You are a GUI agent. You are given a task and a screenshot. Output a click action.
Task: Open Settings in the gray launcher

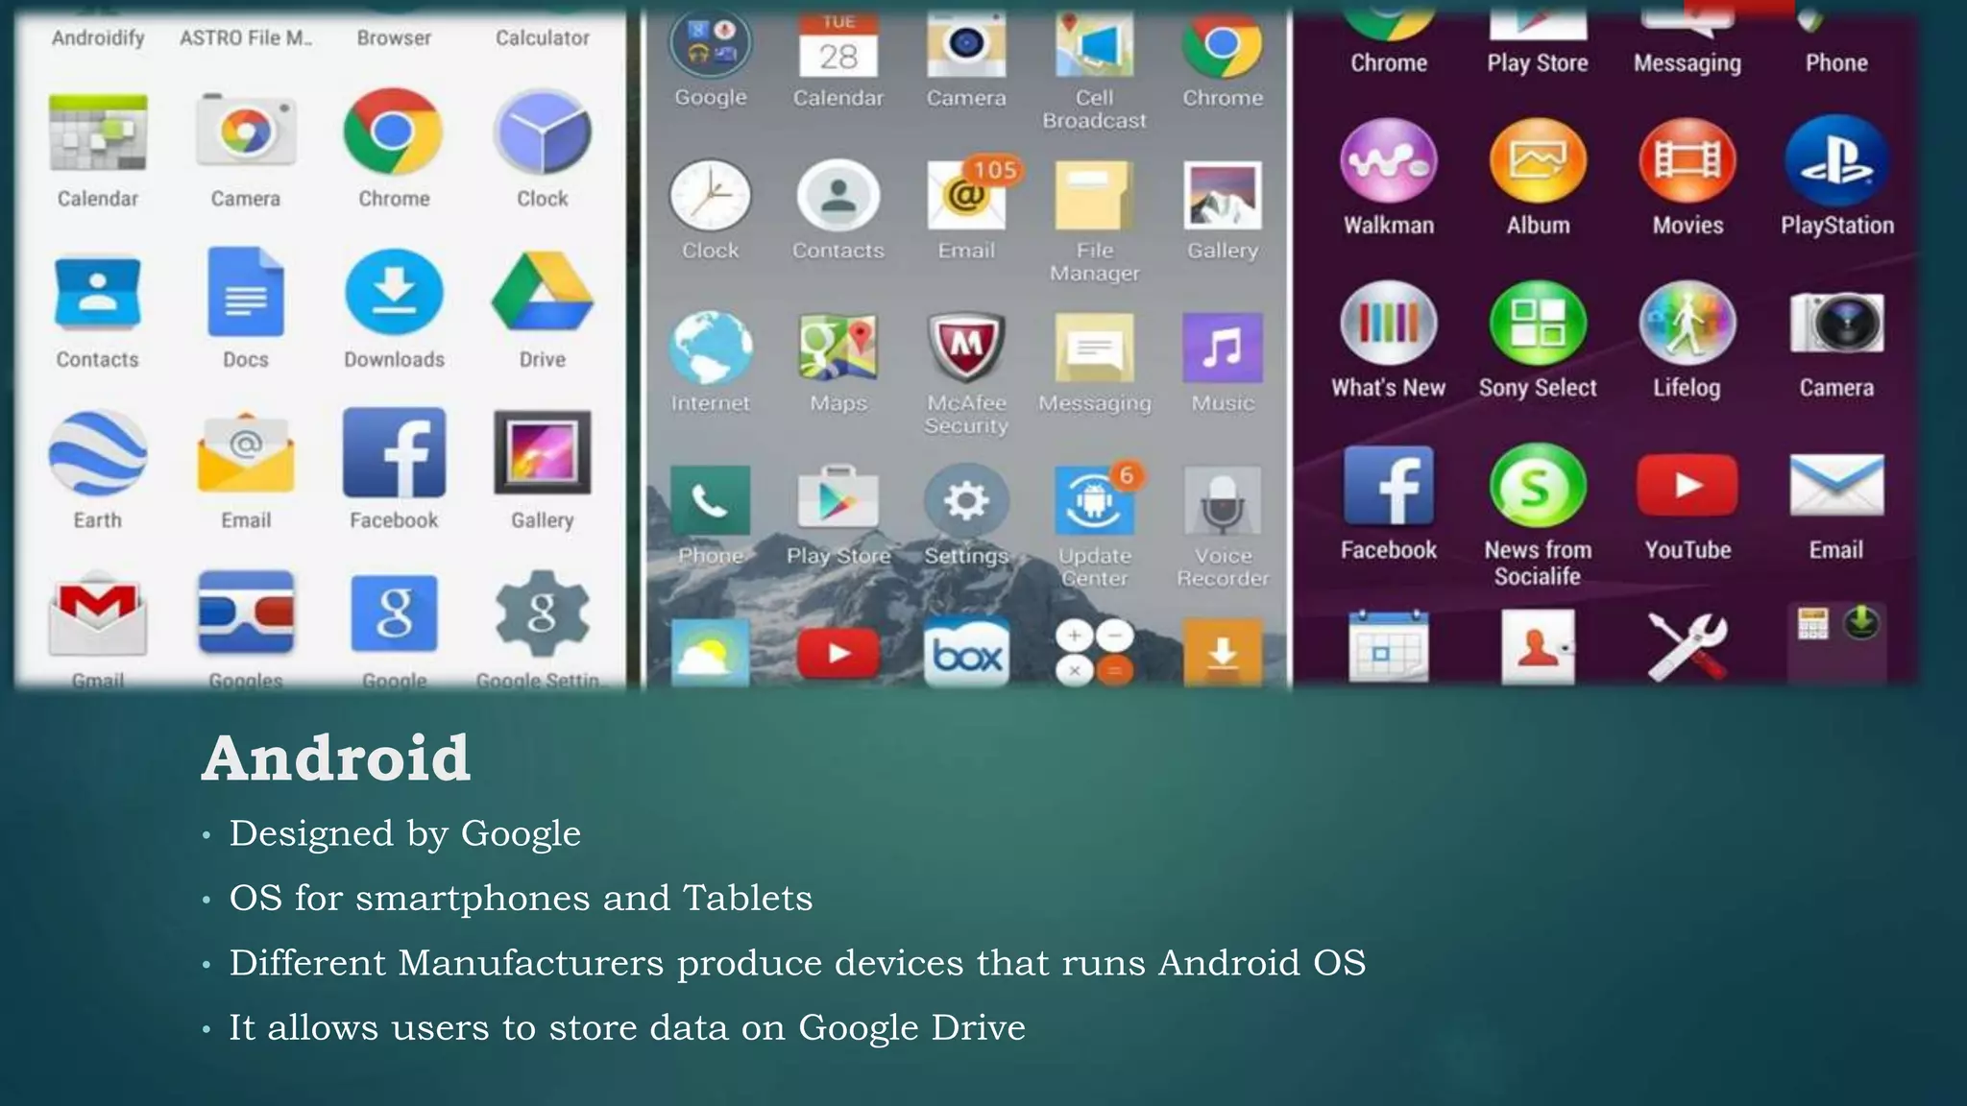click(966, 500)
